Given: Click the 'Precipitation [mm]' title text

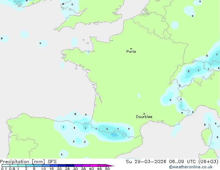Looking at the screenshot, I should pos(23,162).
